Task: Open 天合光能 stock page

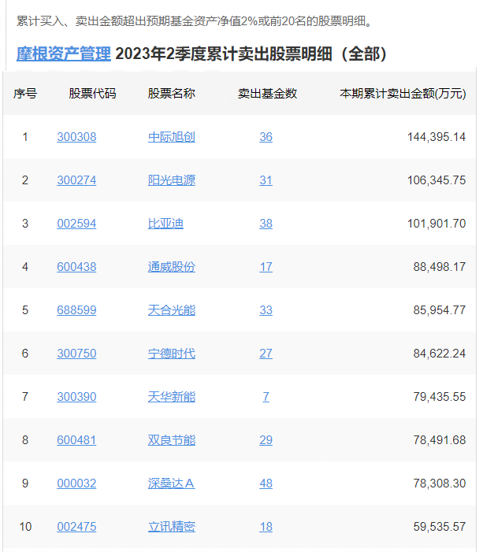Action: click(x=171, y=310)
